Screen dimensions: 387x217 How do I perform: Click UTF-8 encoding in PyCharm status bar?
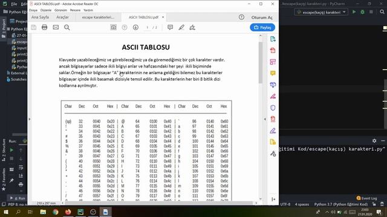(285, 204)
